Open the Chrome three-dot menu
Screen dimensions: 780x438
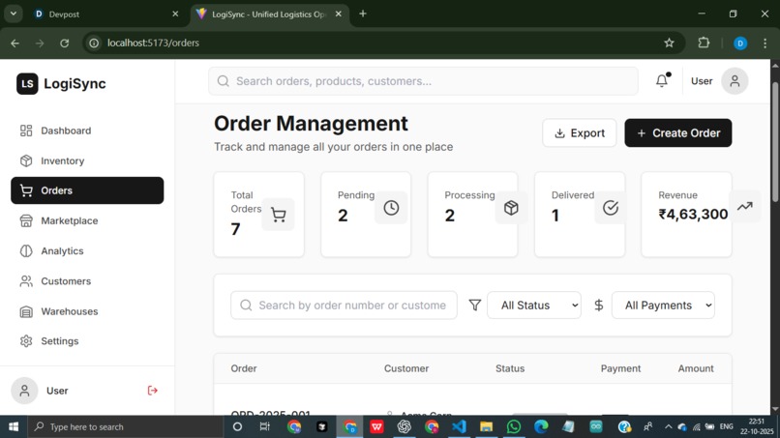(765, 44)
